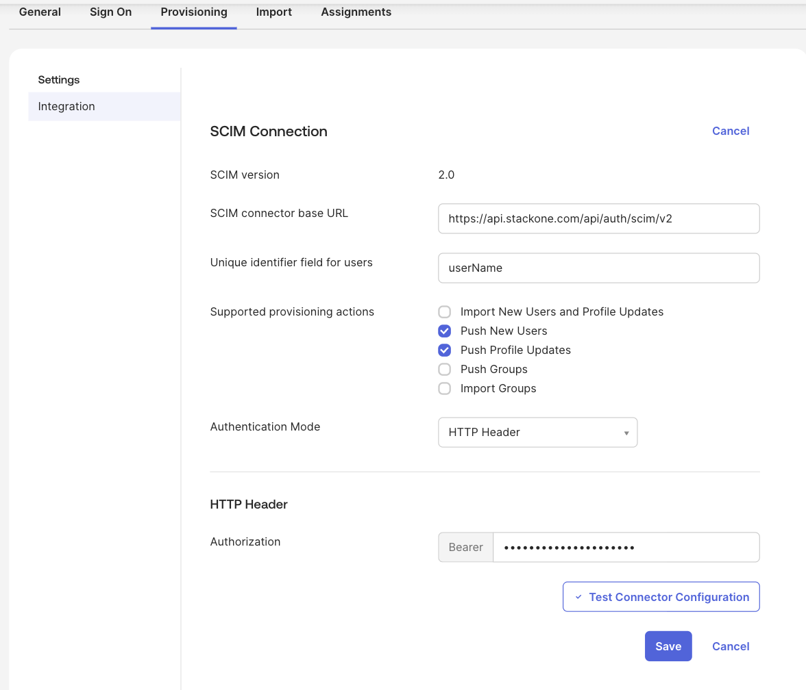The image size is (806, 690).
Task: Click the Unique identifier field for users label
Action: tap(291, 262)
